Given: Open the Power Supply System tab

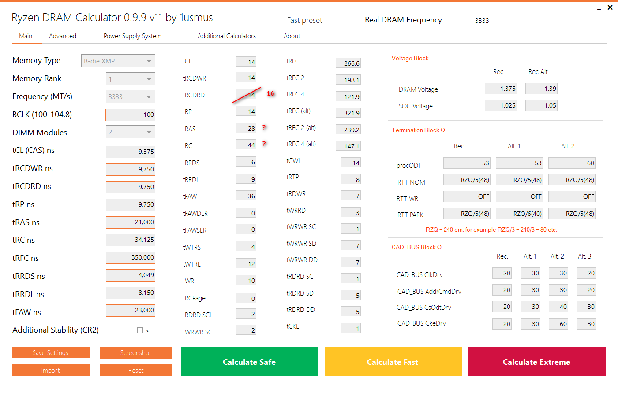Looking at the screenshot, I should pyautogui.click(x=132, y=36).
